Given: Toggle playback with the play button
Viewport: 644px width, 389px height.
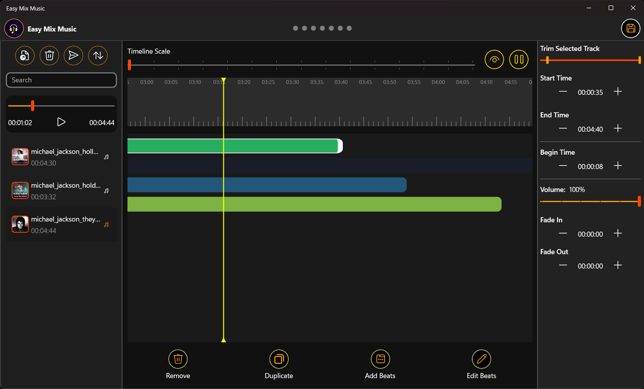Looking at the screenshot, I should (x=61, y=122).
